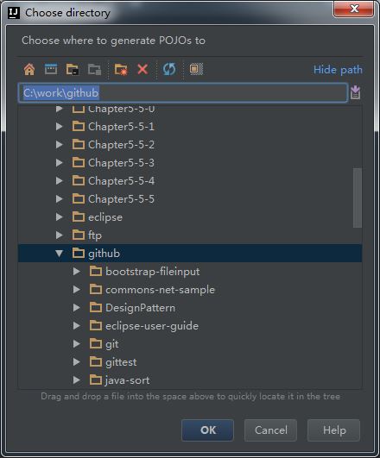Click inside the C:\work\github path field
The width and height of the screenshot is (380, 458).
(x=183, y=93)
